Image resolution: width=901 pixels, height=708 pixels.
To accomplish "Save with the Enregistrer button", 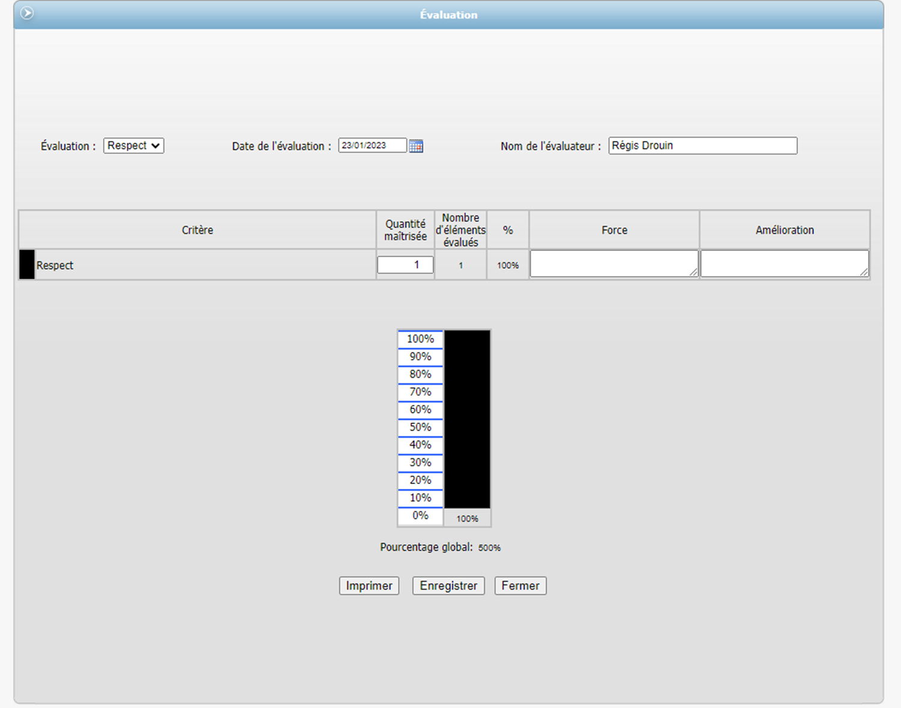I will 448,585.
